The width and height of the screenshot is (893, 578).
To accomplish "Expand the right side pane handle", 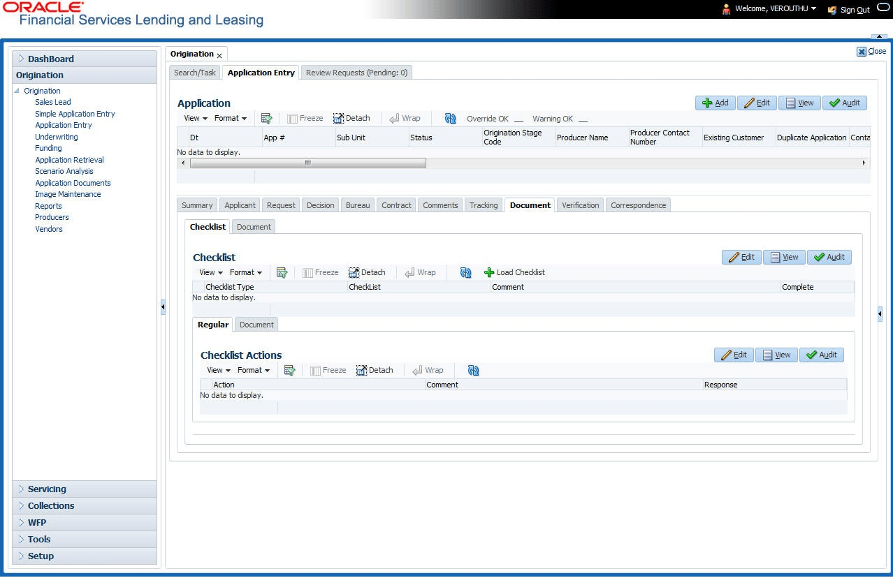I will click(880, 314).
